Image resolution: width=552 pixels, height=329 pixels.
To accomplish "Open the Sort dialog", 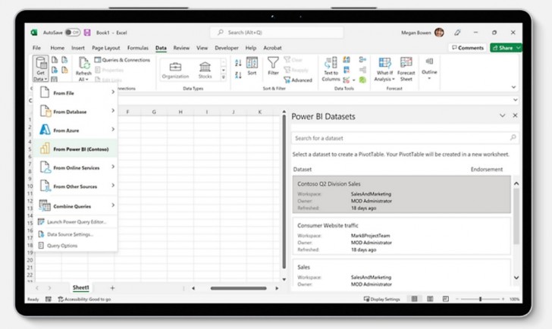I will pyautogui.click(x=252, y=66).
